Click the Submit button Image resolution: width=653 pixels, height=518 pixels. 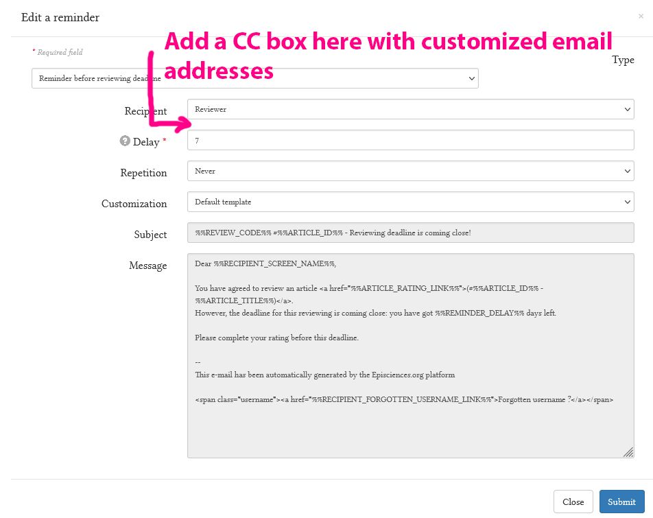coord(621,502)
